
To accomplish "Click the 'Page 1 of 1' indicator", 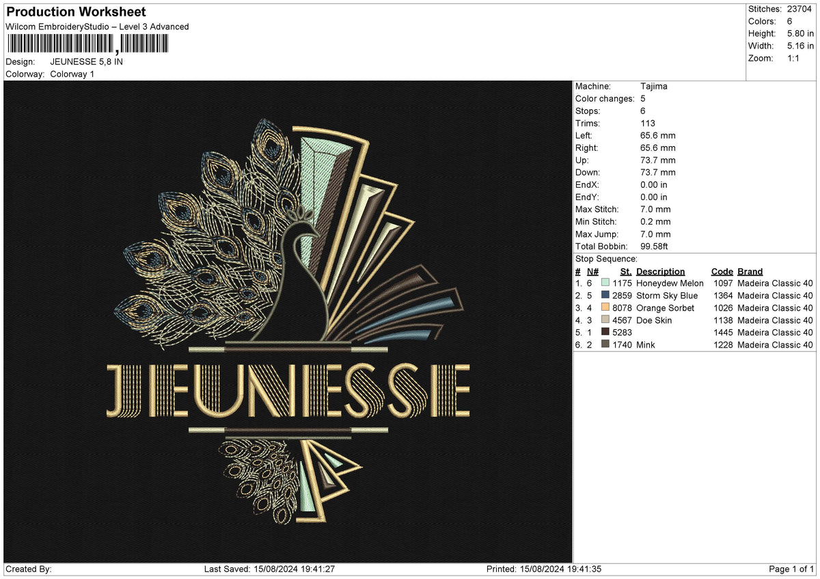I will click(791, 569).
